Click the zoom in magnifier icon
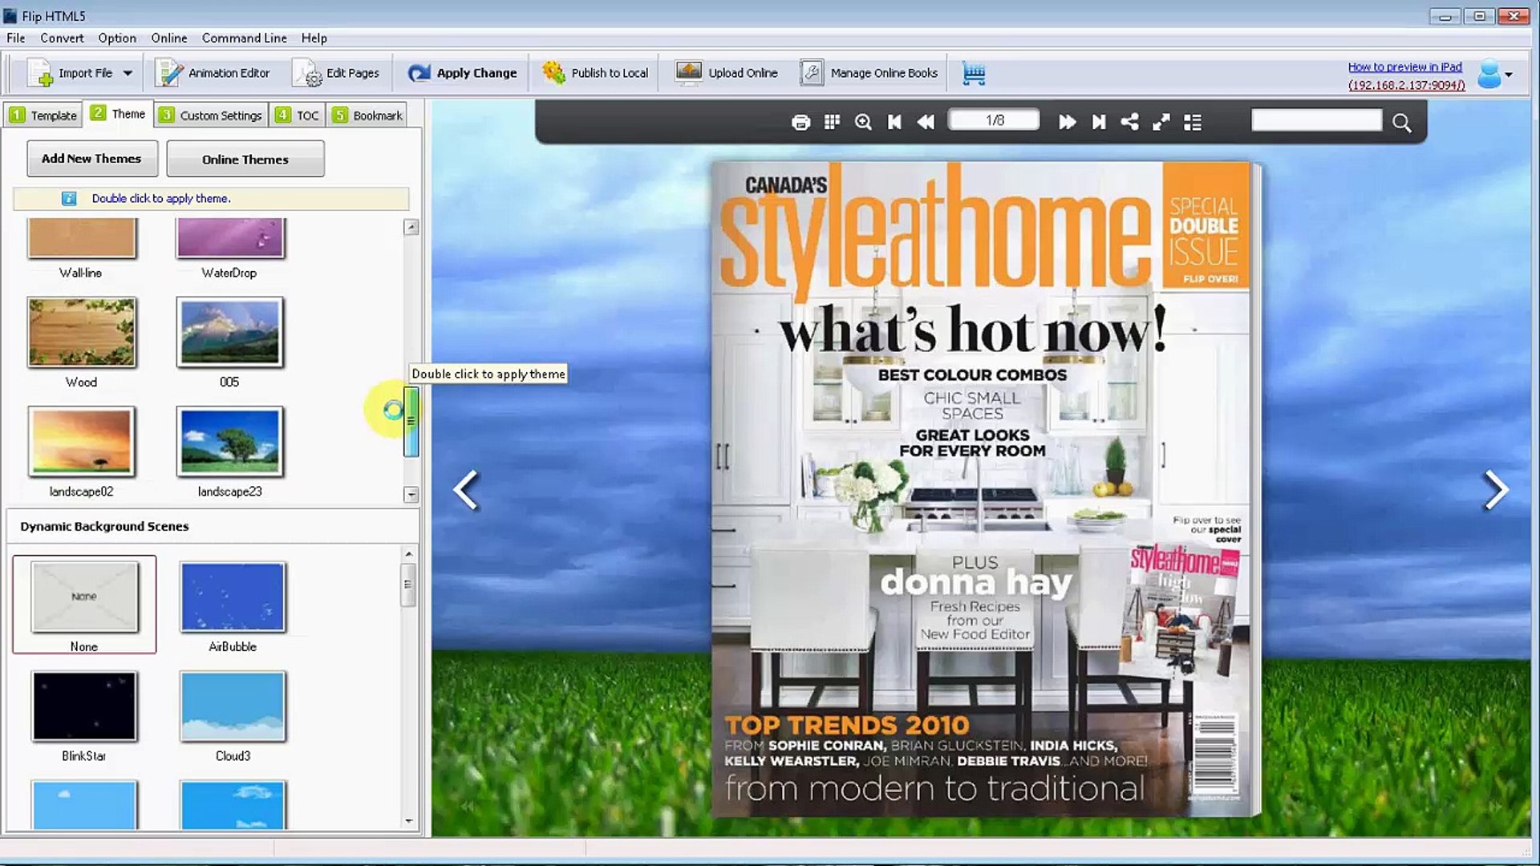The image size is (1540, 866). coord(863,122)
